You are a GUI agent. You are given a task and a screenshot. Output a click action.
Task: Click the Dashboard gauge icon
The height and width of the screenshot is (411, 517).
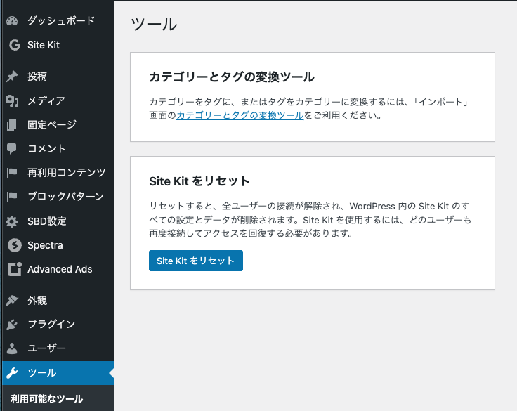[12, 21]
